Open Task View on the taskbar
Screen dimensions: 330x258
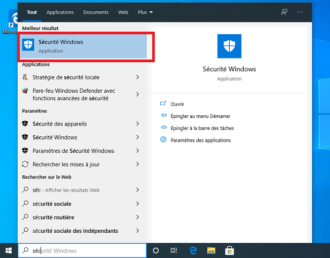point(174,250)
